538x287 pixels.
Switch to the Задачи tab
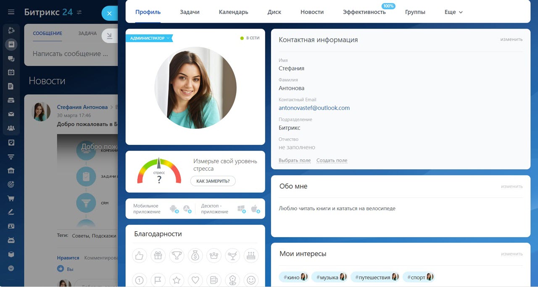click(x=190, y=12)
